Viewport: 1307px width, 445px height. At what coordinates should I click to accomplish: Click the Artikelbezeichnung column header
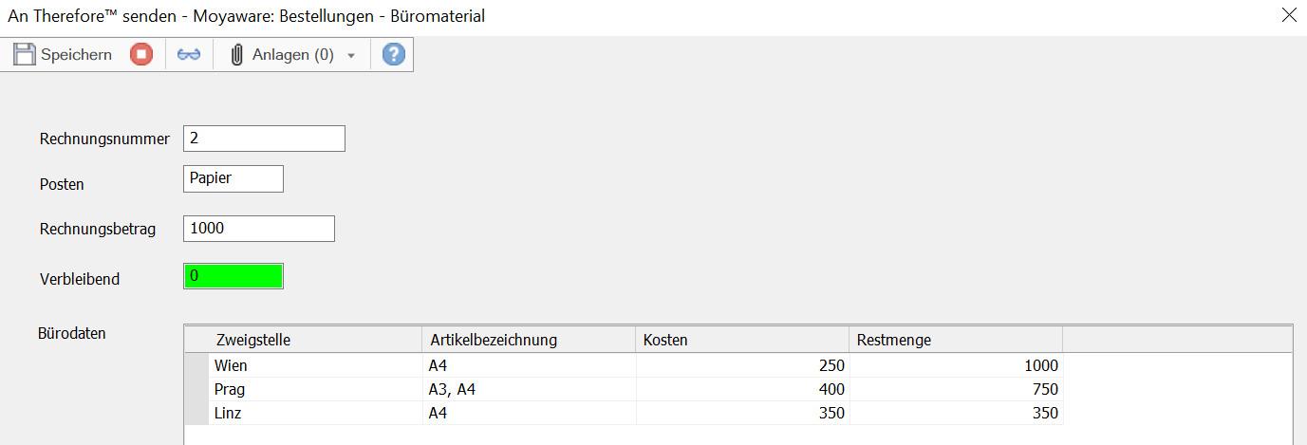pos(528,340)
